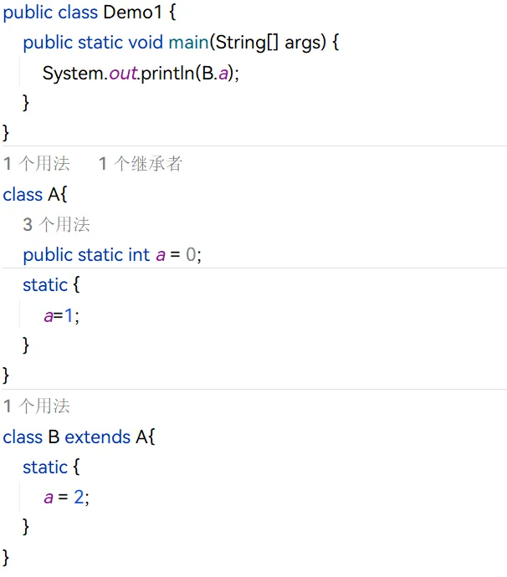Click the 'out' field in System.out

coord(123,73)
